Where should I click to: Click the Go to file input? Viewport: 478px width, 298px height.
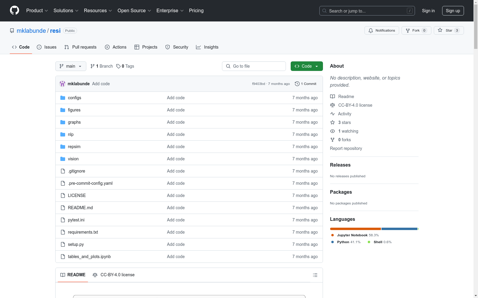(254, 66)
